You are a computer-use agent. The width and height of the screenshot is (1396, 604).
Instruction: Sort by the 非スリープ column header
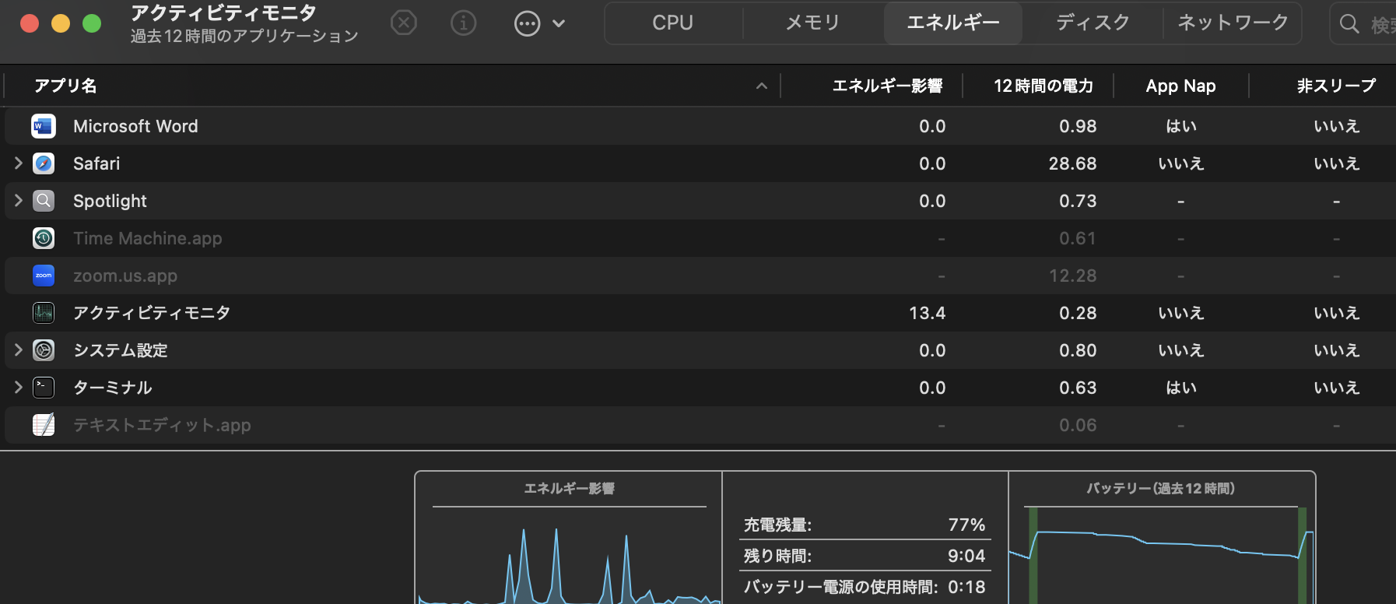point(1336,86)
